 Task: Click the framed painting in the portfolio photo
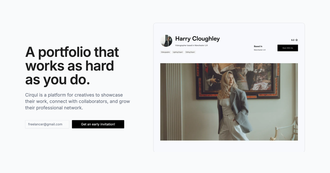point(238,81)
